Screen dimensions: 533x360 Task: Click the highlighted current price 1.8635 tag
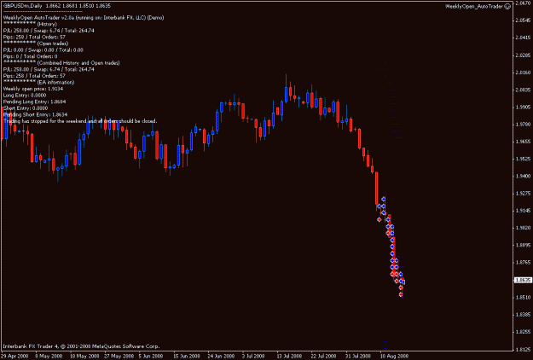click(x=523, y=280)
